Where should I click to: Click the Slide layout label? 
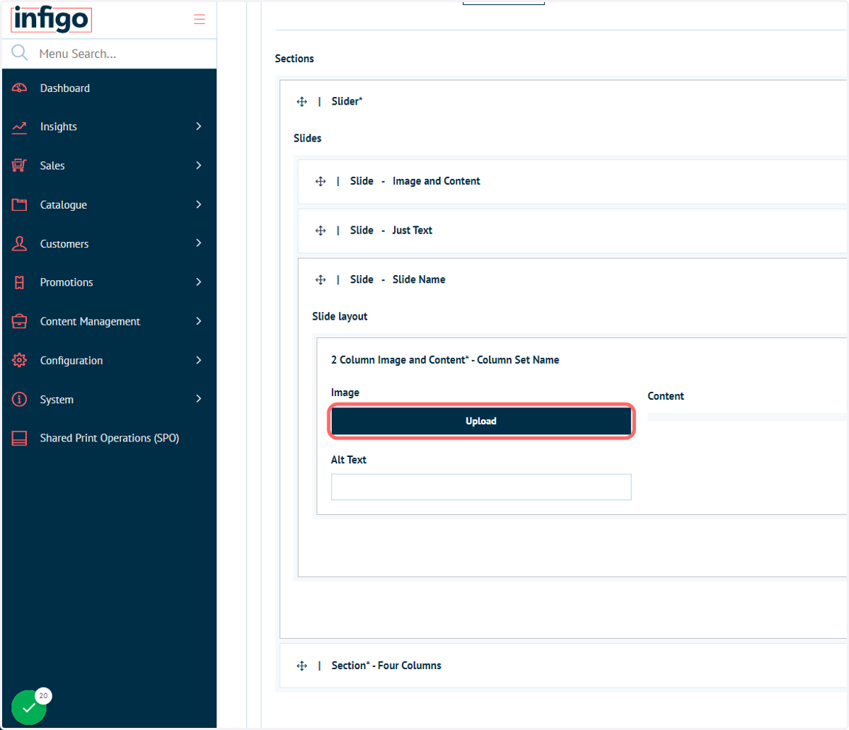click(x=340, y=316)
